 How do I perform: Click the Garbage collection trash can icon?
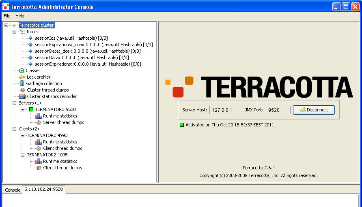[22, 83]
